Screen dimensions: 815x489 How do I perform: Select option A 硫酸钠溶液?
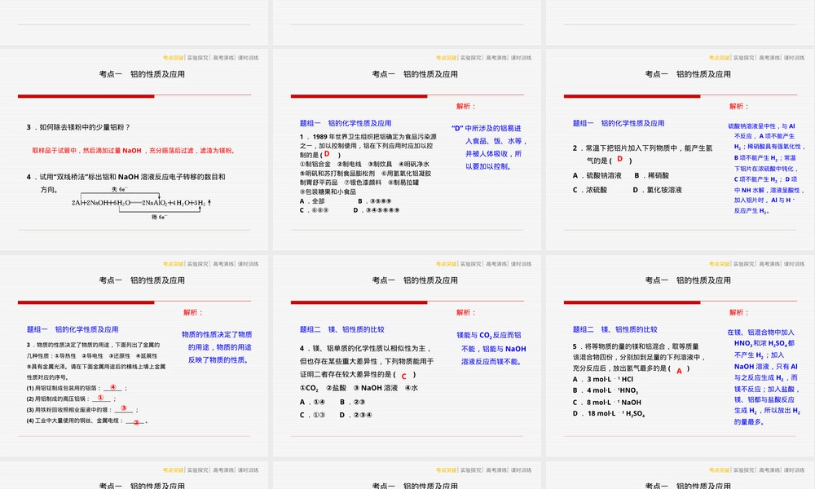click(x=597, y=176)
